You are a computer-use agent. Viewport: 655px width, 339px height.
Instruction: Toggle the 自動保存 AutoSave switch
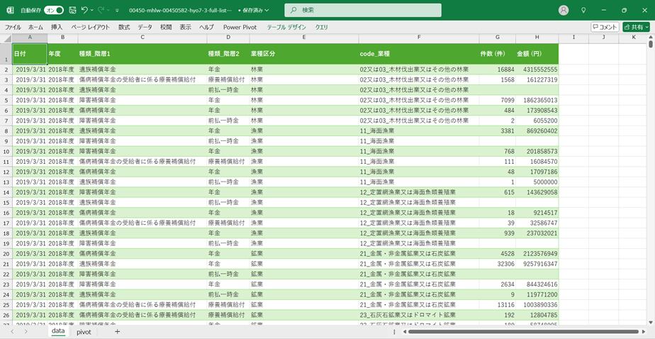point(53,11)
